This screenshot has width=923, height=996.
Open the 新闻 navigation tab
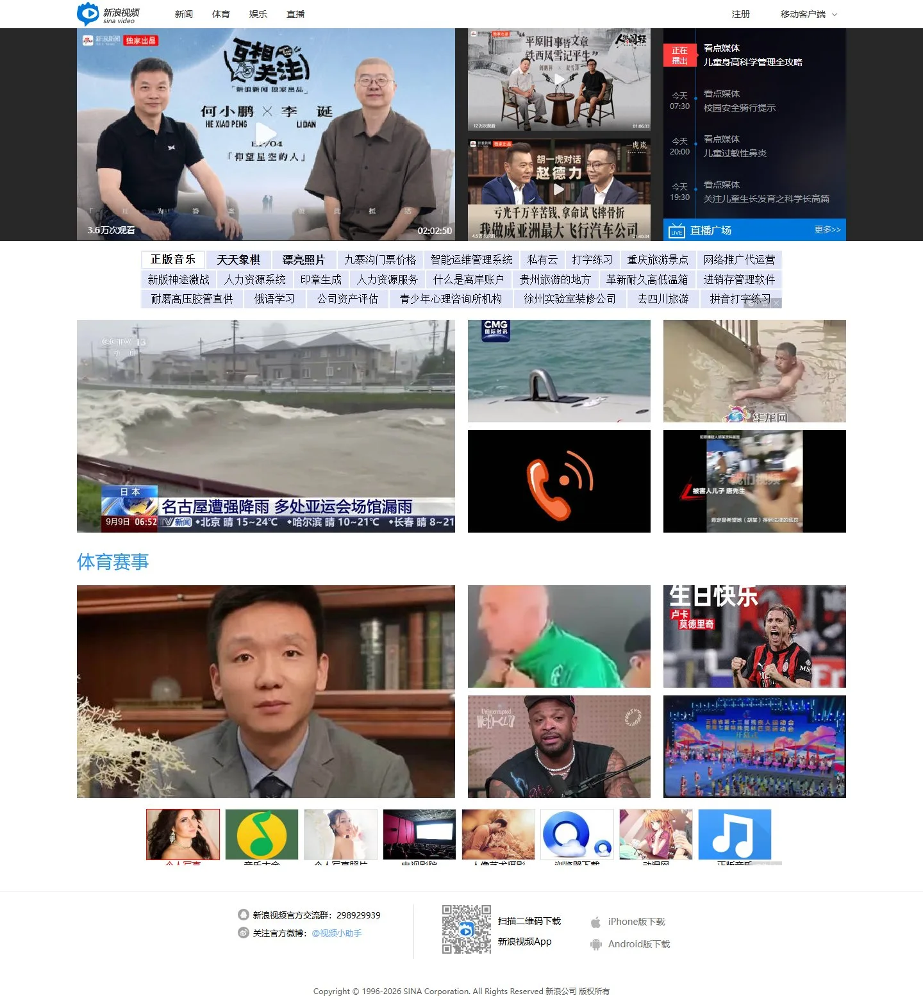184,14
